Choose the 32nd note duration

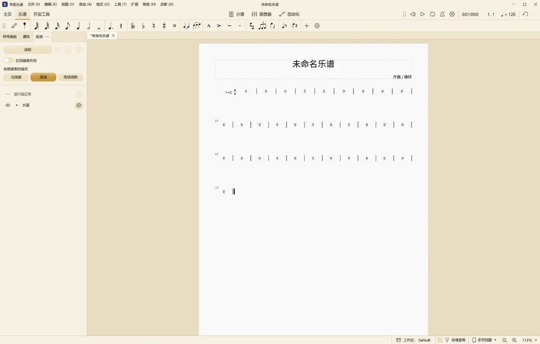coord(47,26)
